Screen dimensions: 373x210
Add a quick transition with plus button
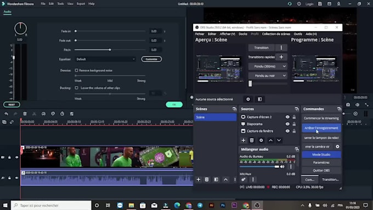click(x=281, y=57)
